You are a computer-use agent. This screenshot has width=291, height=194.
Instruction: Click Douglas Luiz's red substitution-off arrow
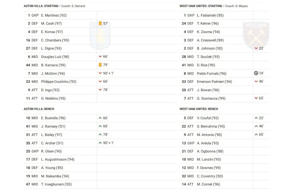(100, 57)
